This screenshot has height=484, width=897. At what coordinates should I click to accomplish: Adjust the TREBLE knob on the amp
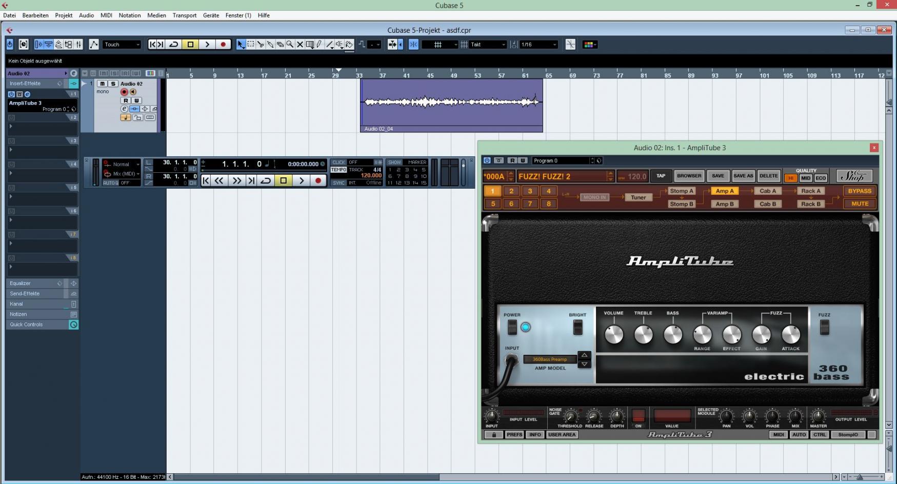(x=643, y=335)
